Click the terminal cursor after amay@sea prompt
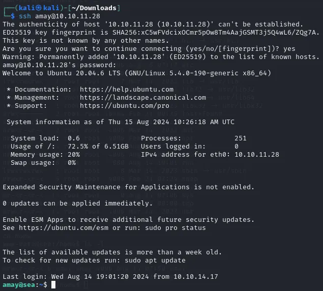Image resolution: width=323 pixels, height=291 pixels. click(x=53, y=284)
